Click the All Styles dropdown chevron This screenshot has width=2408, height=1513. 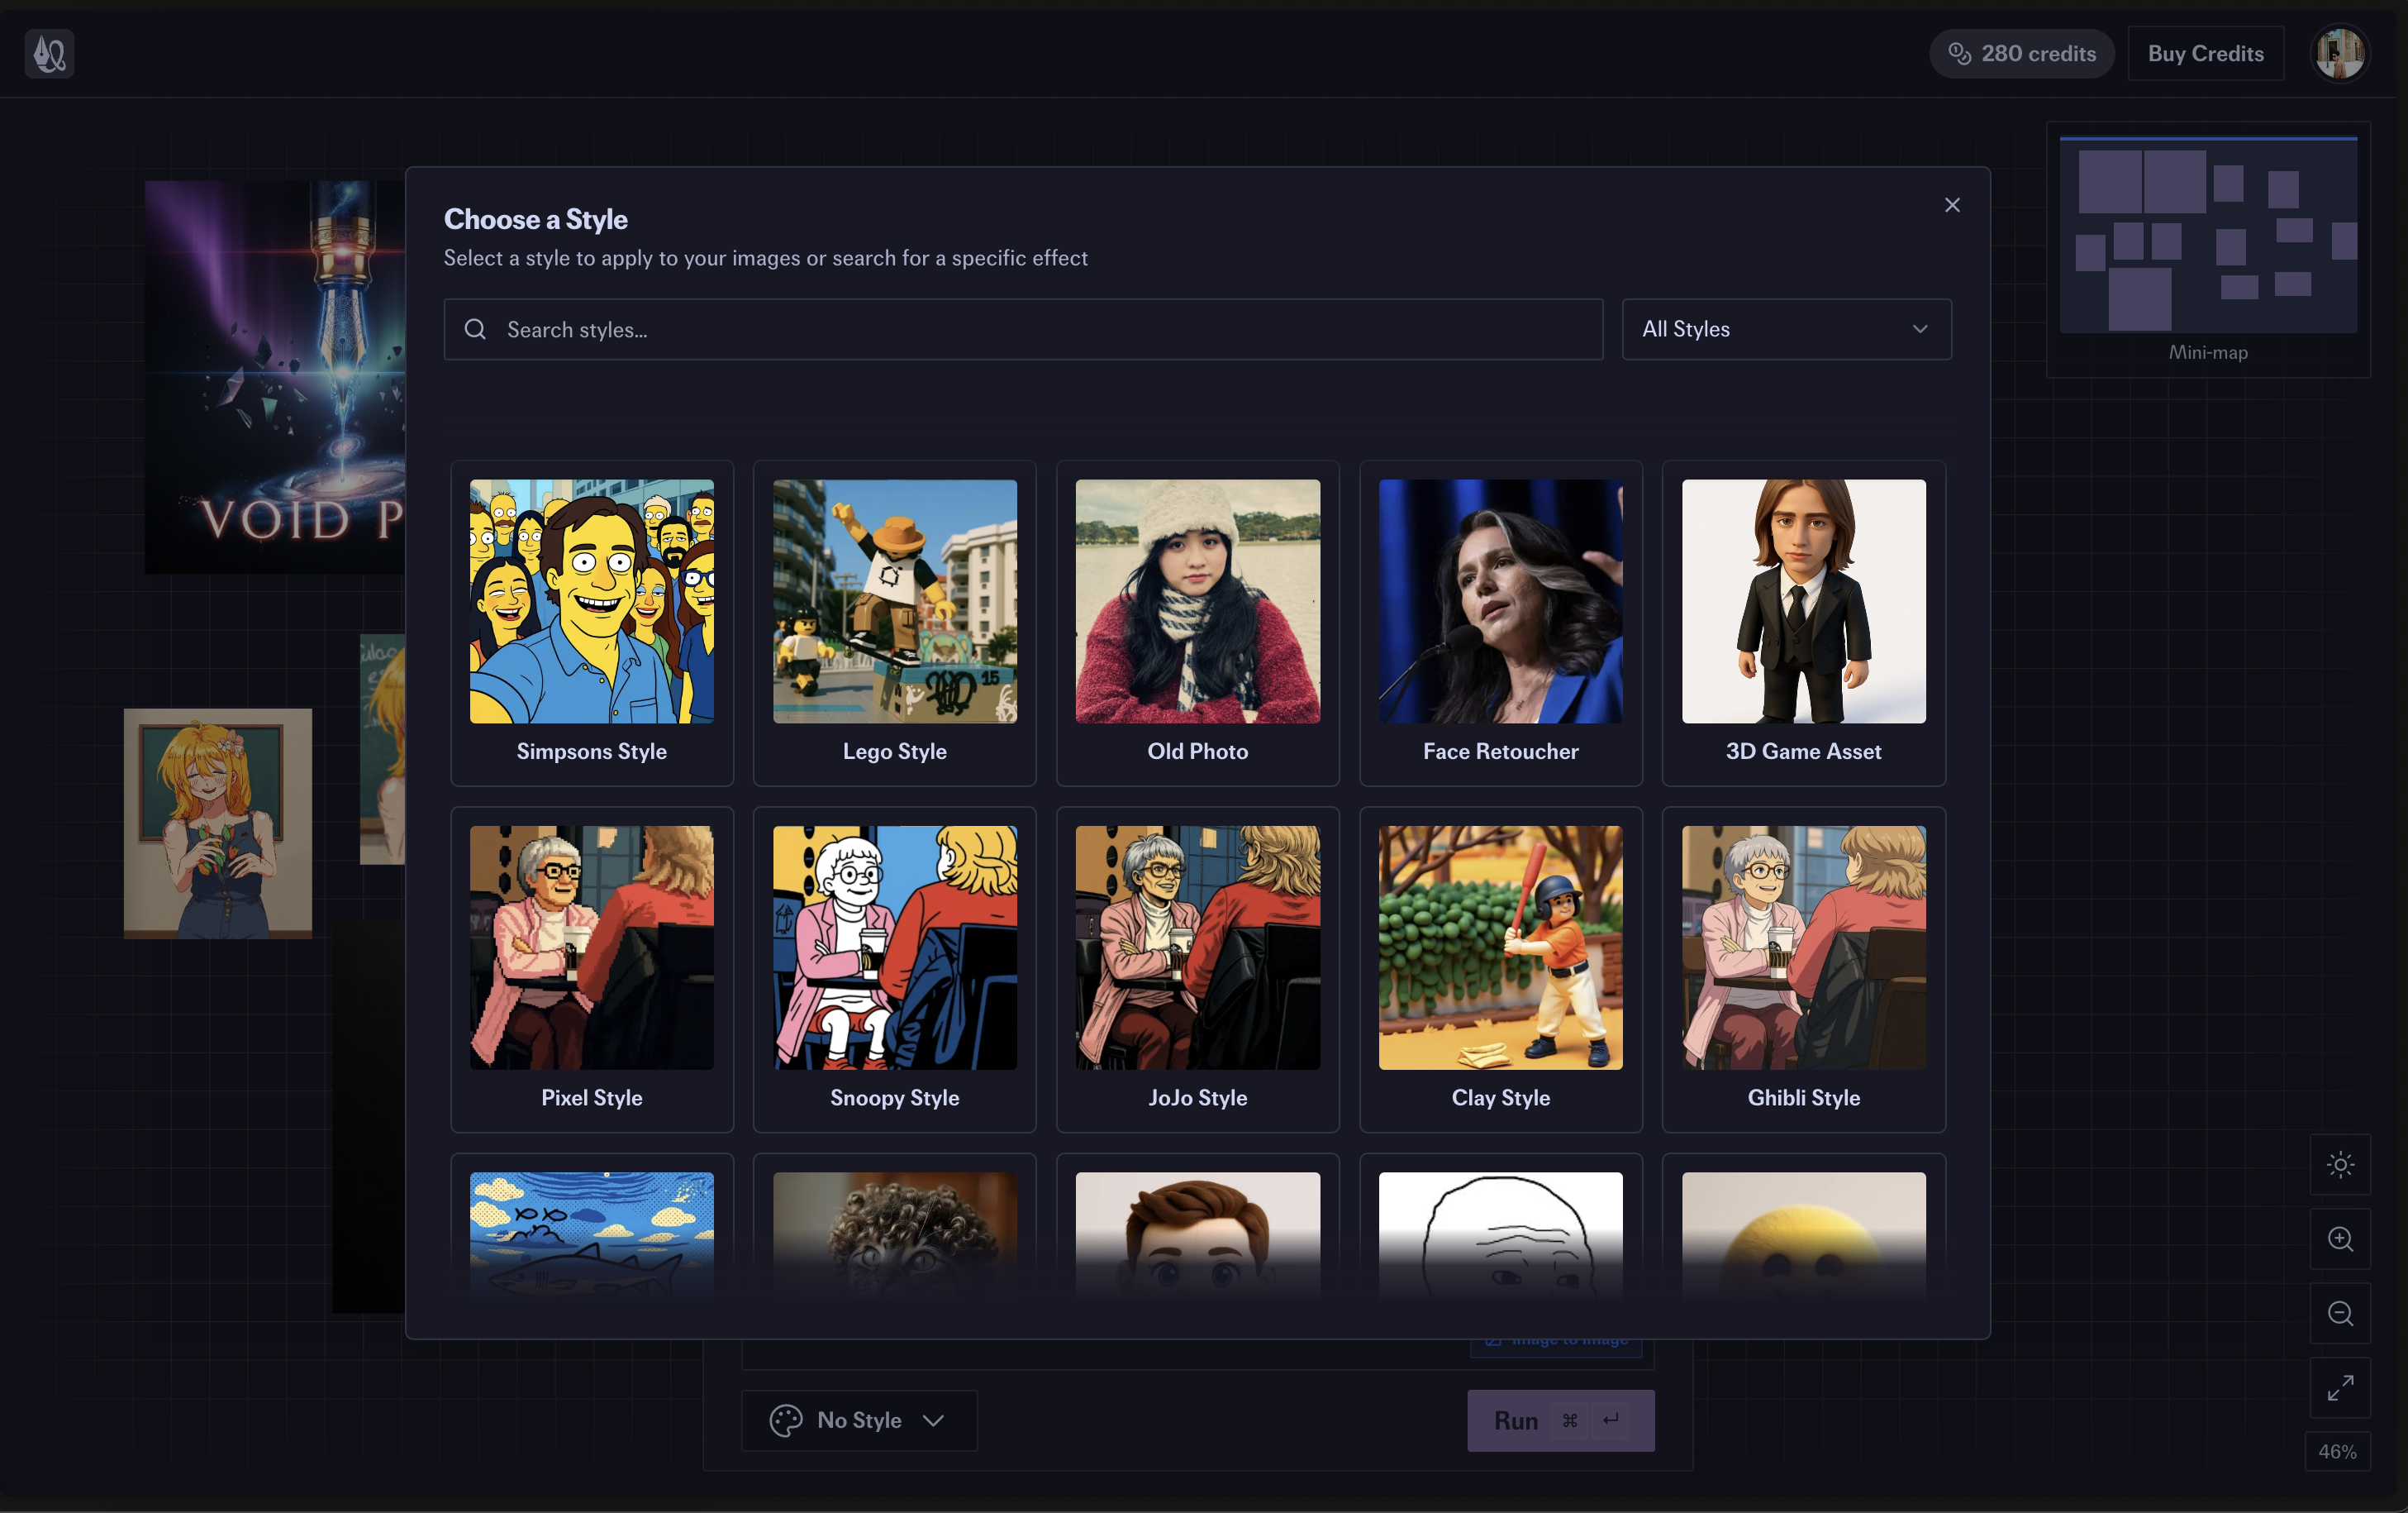pos(1919,329)
